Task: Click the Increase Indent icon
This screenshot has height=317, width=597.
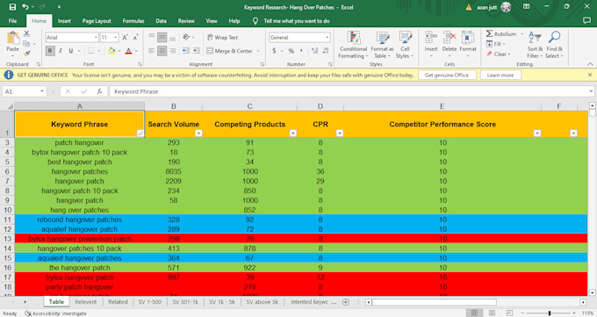Action: 196,51
